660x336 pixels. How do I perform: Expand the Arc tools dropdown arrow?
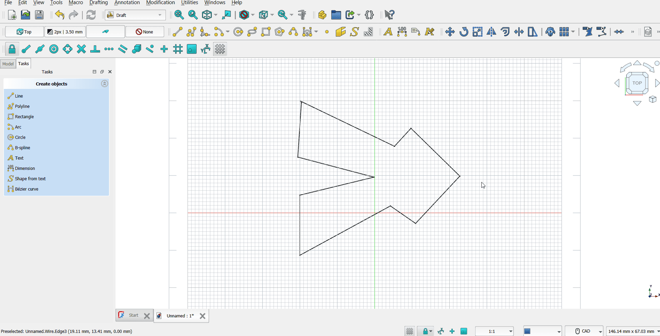227,32
